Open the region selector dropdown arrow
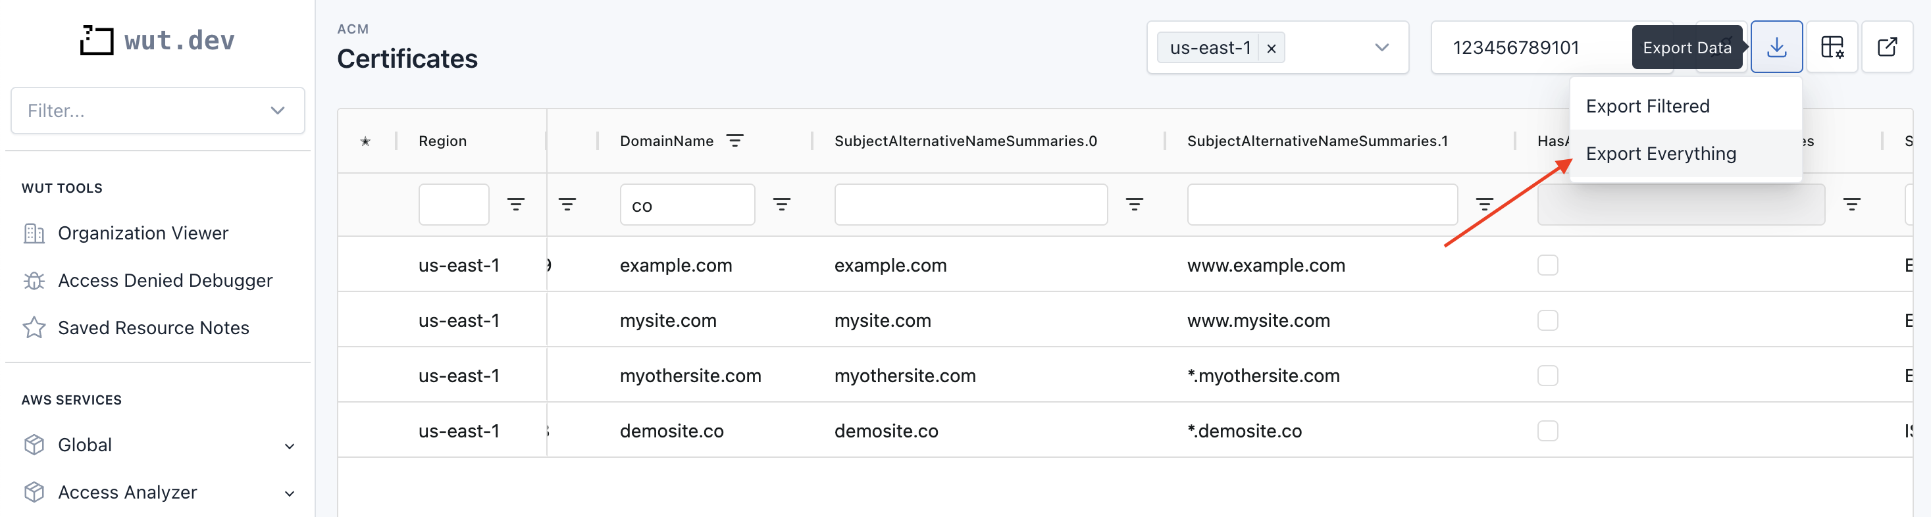1931x517 pixels. tap(1381, 47)
